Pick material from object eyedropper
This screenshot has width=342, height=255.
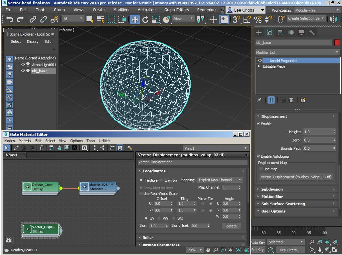[x=16, y=148]
